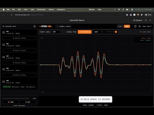The width and height of the screenshot is (154, 115).
Task: Click the refresh icon next to Device
Action: (x=146, y=20)
